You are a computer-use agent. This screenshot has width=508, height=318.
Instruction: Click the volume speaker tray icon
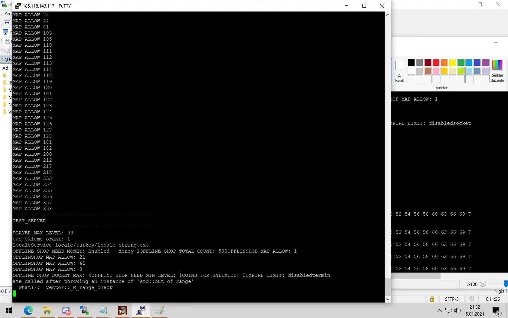pyautogui.click(x=458, y=310)
